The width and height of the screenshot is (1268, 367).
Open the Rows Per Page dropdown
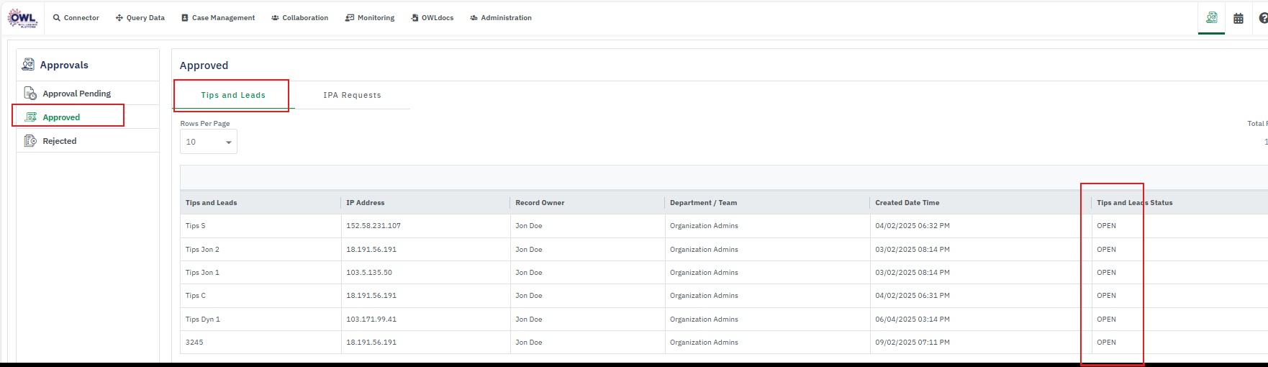[209, 142]
